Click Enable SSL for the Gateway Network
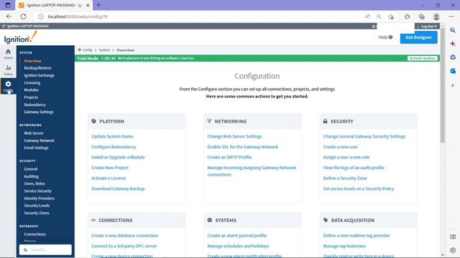Screen dimensions: 460x258 (x=242, y=147)
